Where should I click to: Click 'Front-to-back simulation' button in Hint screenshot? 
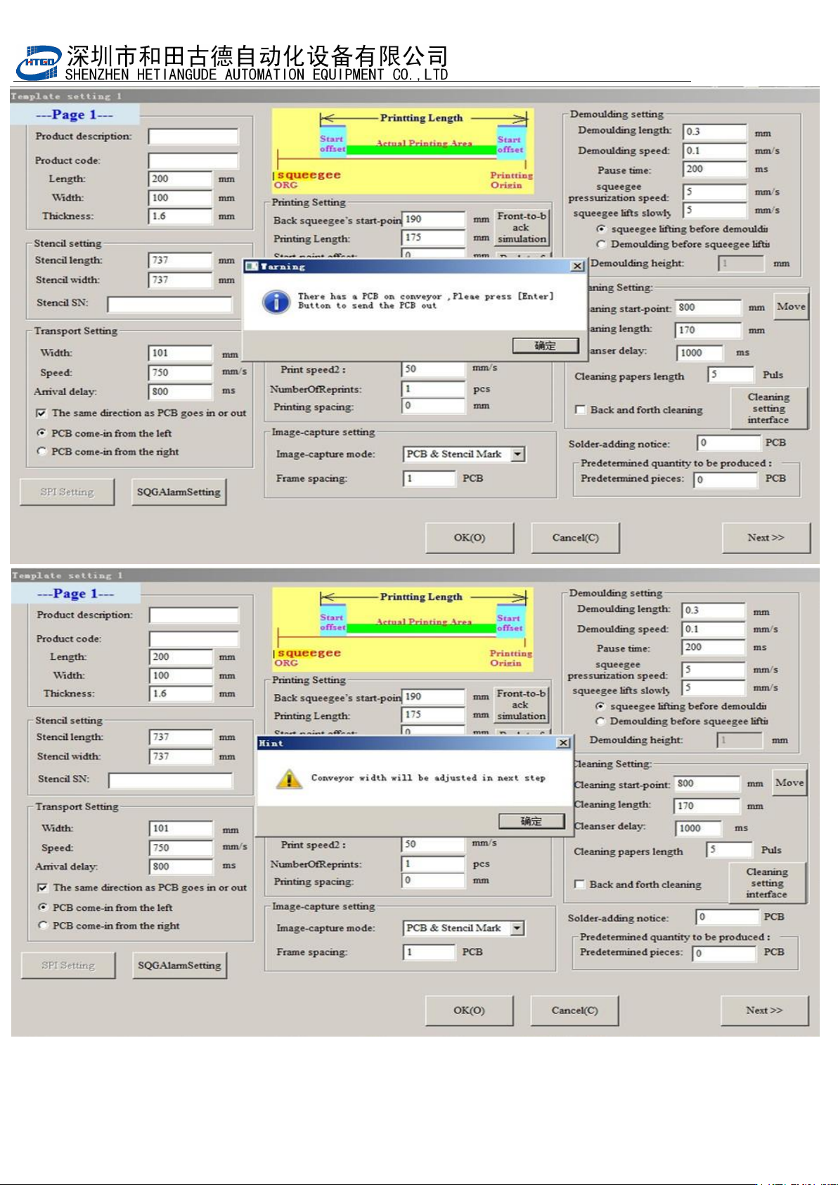tap(521, 705)
